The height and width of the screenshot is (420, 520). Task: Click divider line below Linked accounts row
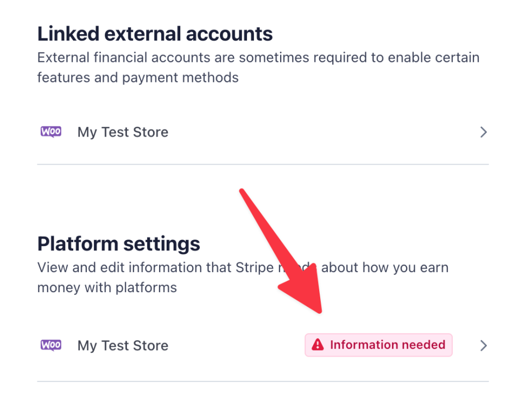(263, 164)
